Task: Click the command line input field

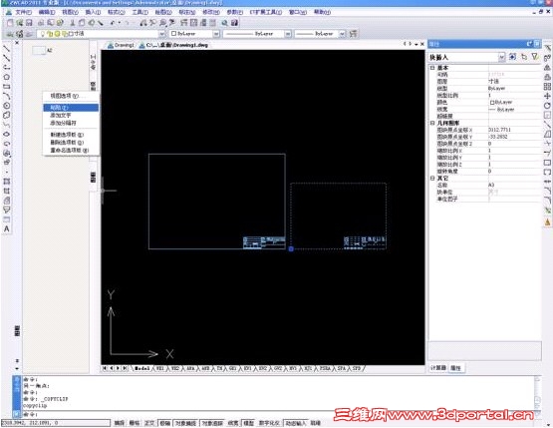Action: (x=279, y=414)
